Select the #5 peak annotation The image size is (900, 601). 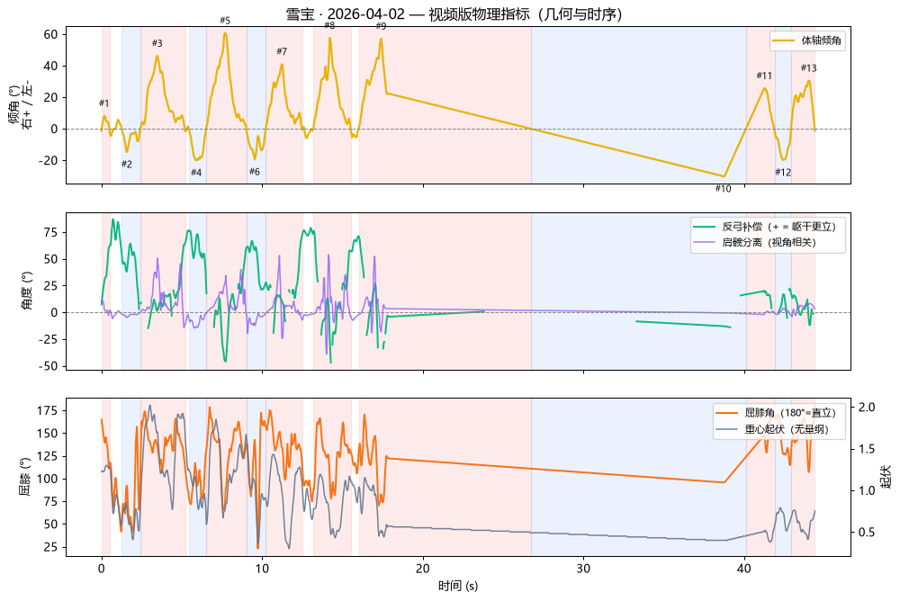(x=225, y=21)
